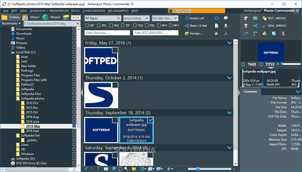Viewport: 302px width, 172px height.
Task: Click the Rotate Left button
Action: pyautogui.click(x=195, y=18)
